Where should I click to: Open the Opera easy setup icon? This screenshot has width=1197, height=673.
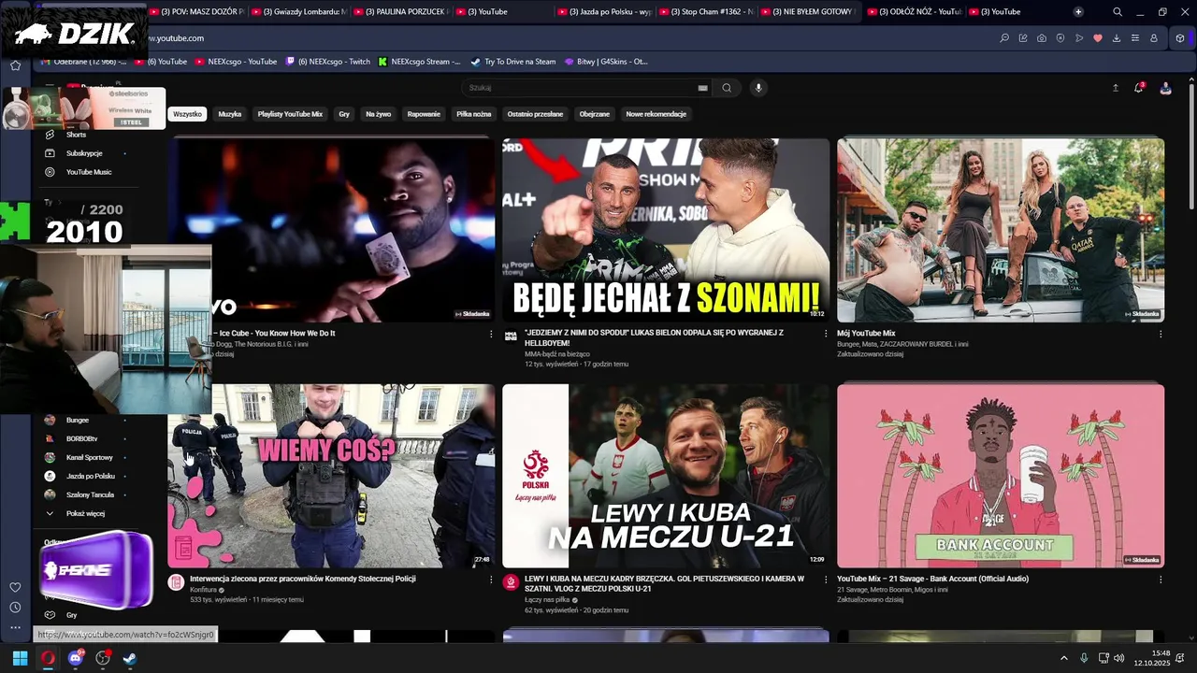(1135, 38)
